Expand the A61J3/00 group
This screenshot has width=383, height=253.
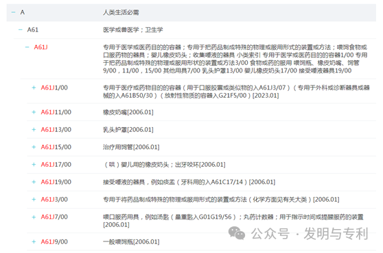click(x=34, y=200)
